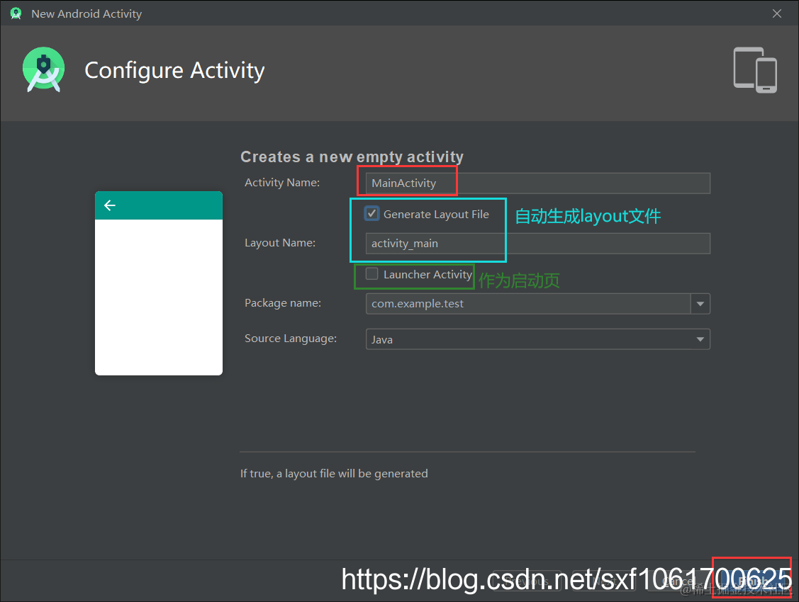Click the Activity Name input field
The image size is (799, 602).
click(x=537, y=183)
